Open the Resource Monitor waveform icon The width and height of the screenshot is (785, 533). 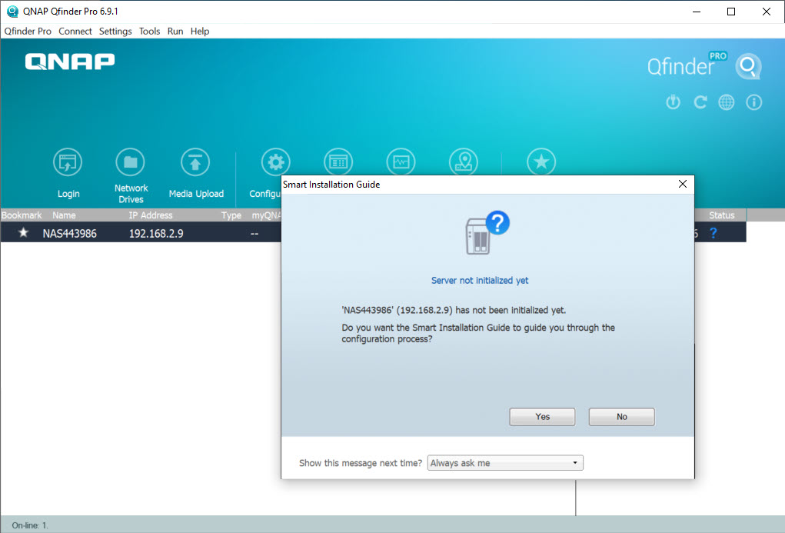pos(401,162)
